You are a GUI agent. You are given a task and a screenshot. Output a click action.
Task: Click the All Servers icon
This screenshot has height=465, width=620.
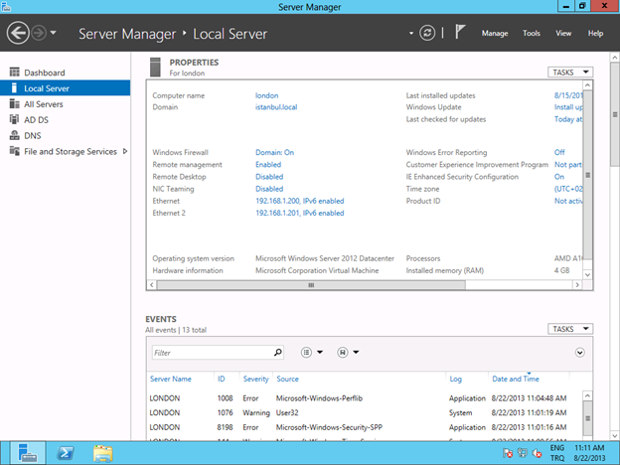pyautogui.click(x=14, y=103)
